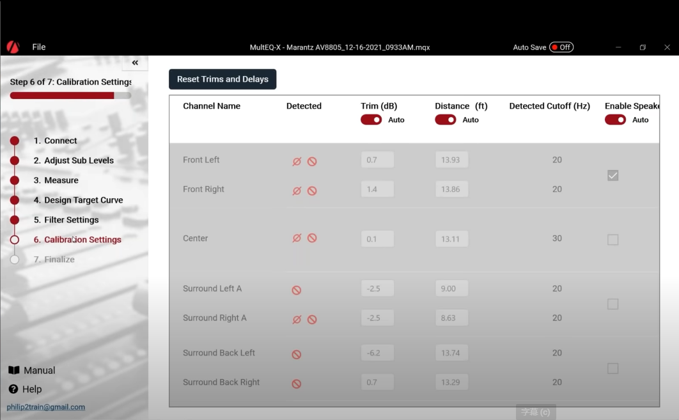Collapse the sidebar with double chevron

pyautogui.click(x=135, y=63)
